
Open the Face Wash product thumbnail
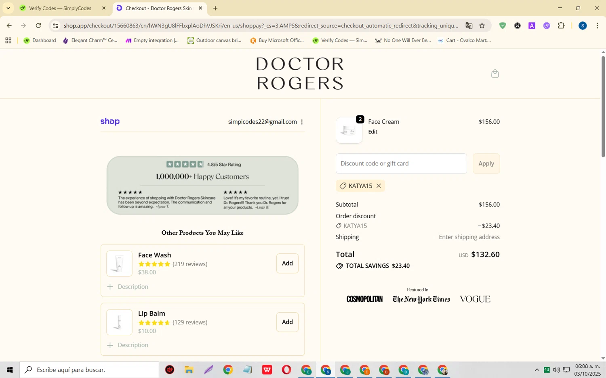click(119, 263)
